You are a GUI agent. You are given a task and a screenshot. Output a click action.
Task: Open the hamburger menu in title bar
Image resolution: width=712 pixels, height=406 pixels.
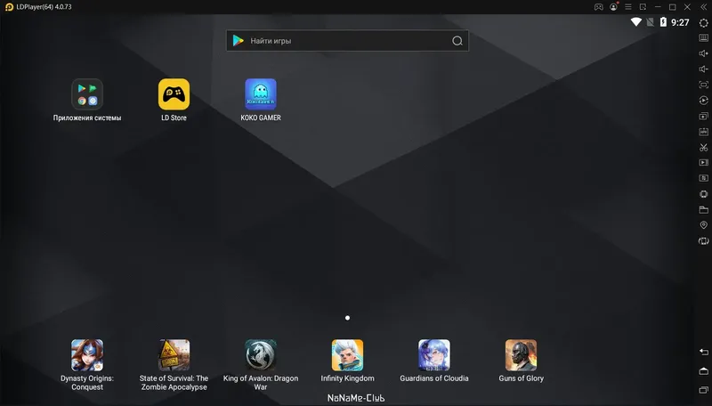tap(628, 7)
